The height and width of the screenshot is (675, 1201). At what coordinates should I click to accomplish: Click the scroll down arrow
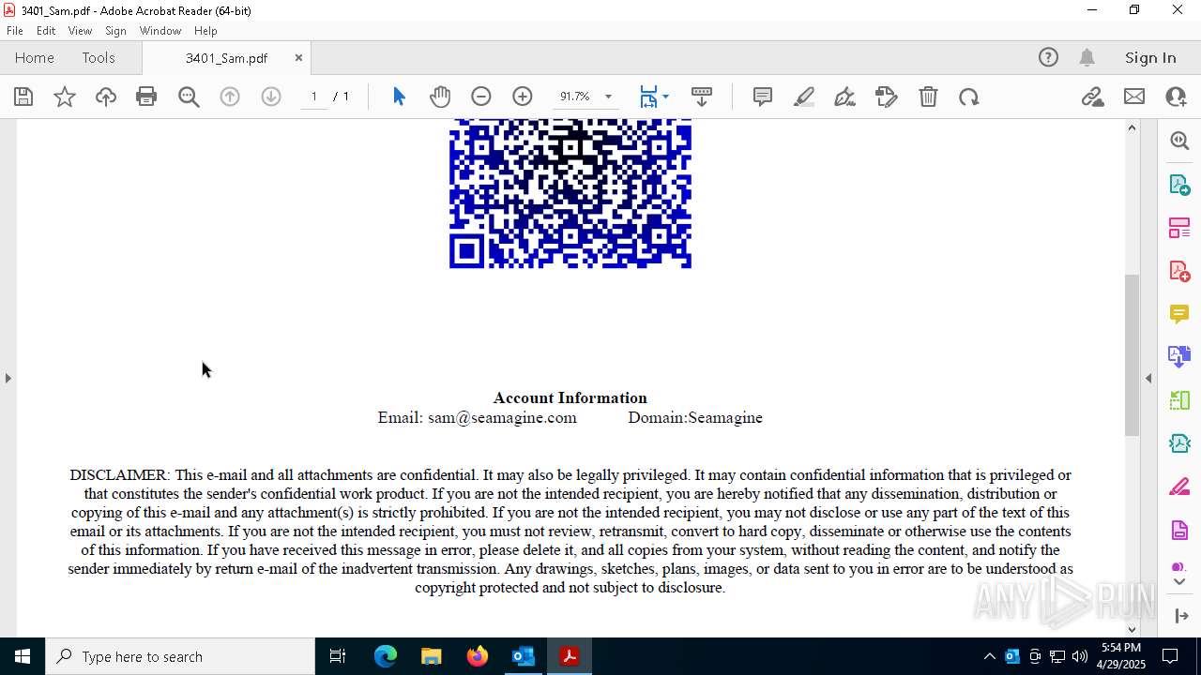point(1133,629)
